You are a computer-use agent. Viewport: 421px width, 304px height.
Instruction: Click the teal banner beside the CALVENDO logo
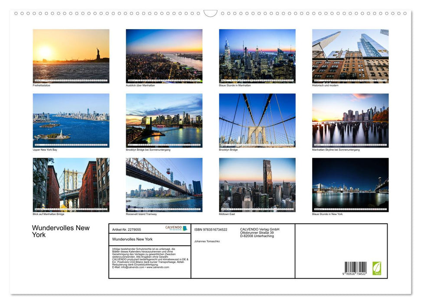coord(185,229)
